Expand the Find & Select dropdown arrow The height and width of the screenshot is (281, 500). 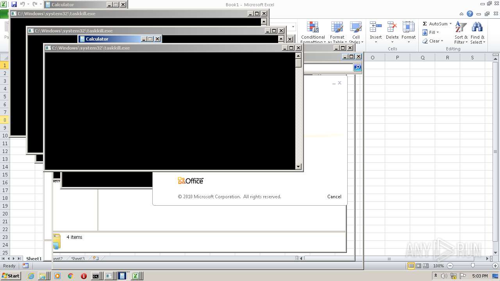(x=484, y=42)
